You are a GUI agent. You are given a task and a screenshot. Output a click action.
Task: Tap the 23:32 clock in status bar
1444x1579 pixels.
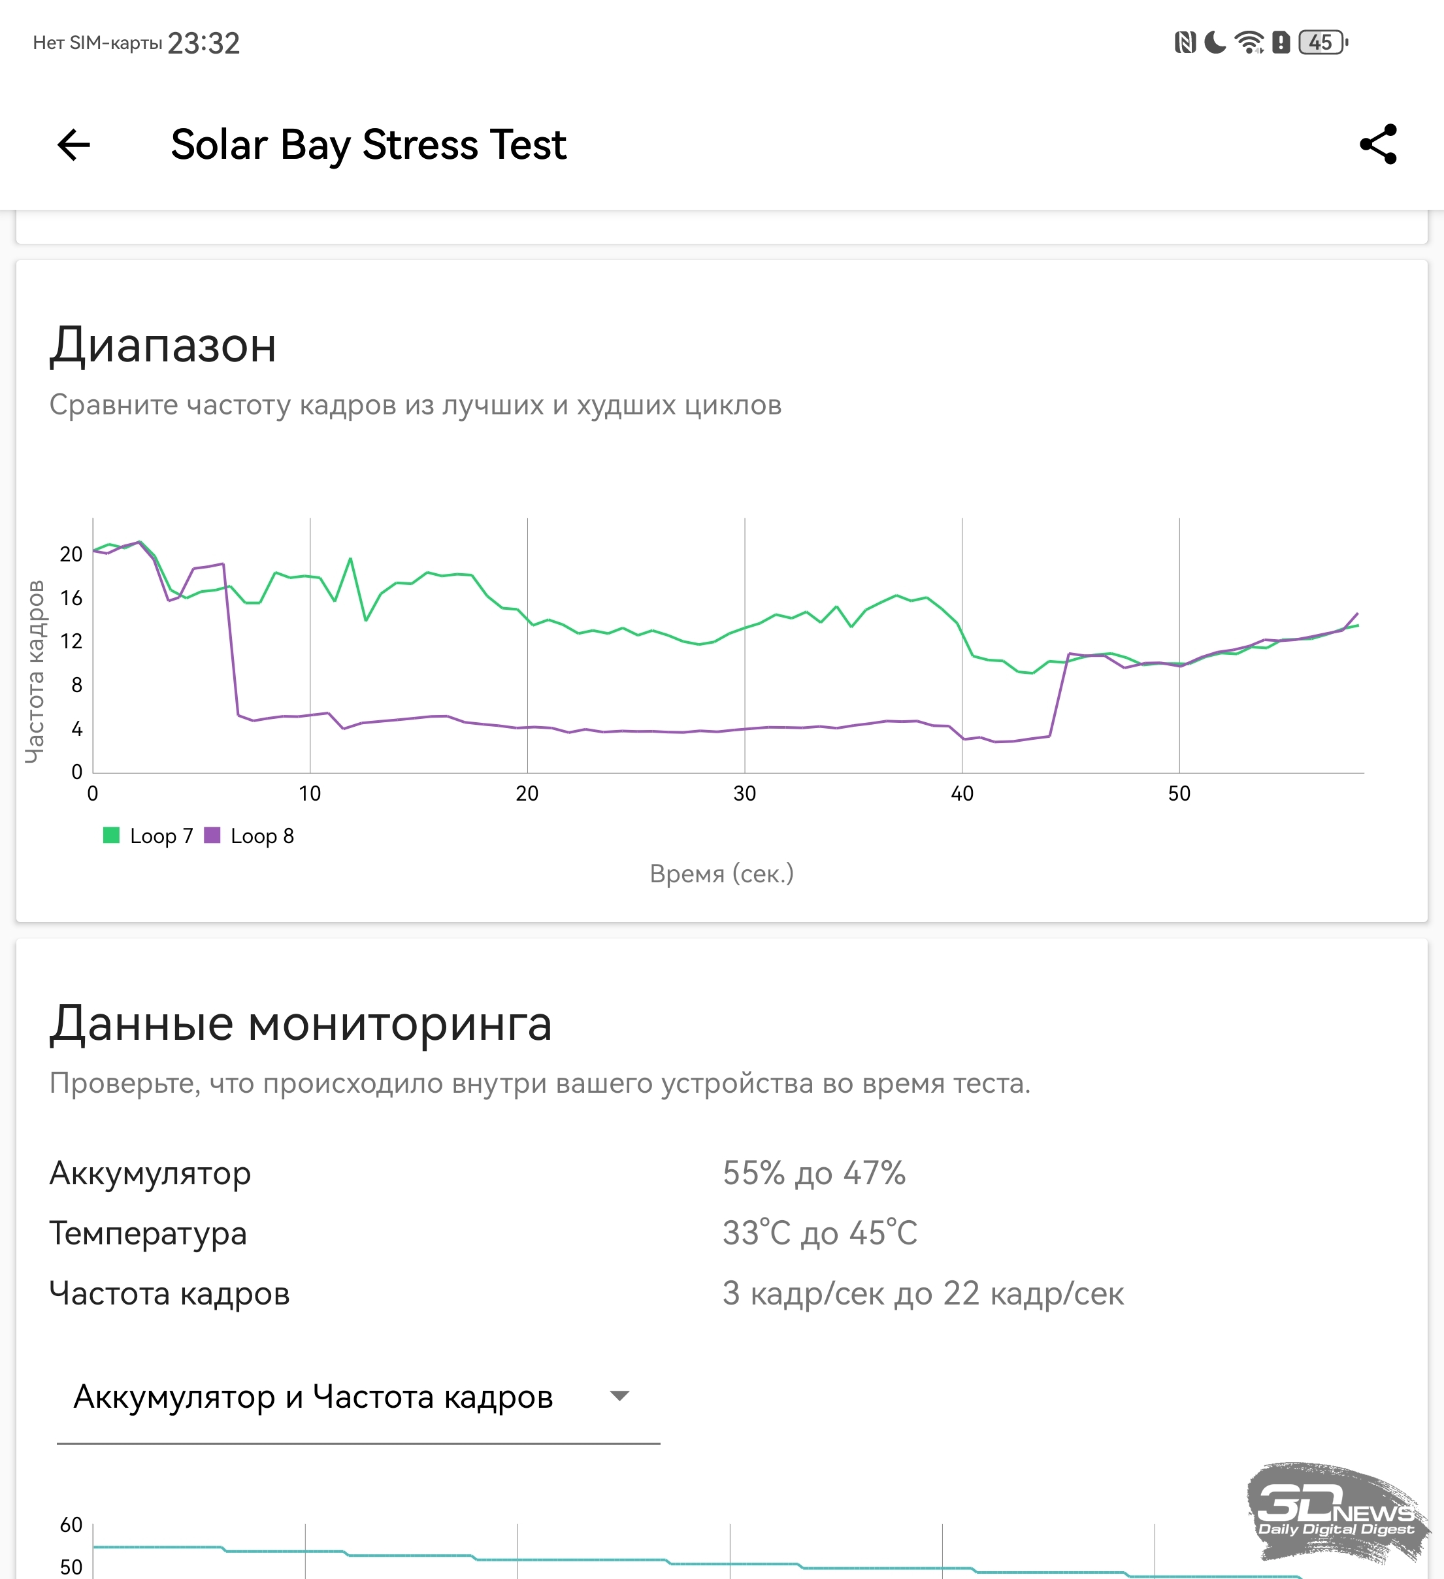[x=204, y=43]
